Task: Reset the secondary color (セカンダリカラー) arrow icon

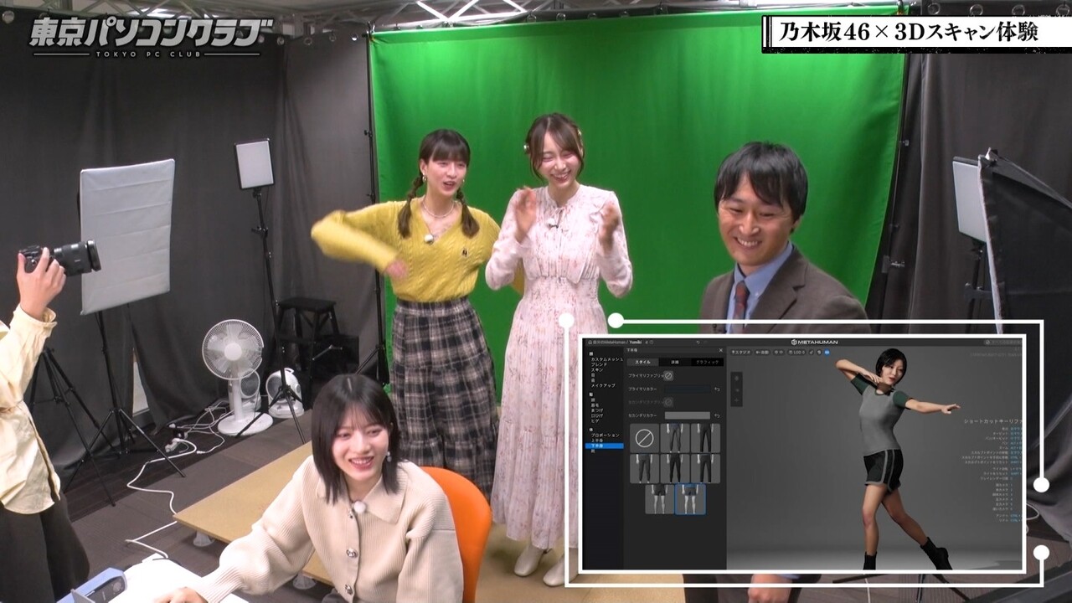Action: point(717,415)
